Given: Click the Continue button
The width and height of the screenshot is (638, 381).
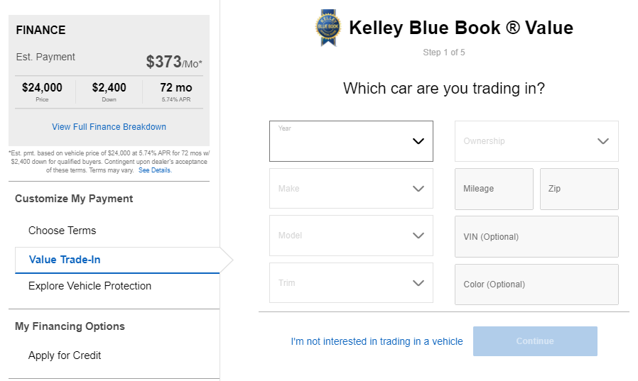Looking at the screenshot, I should tap(535, 341).
